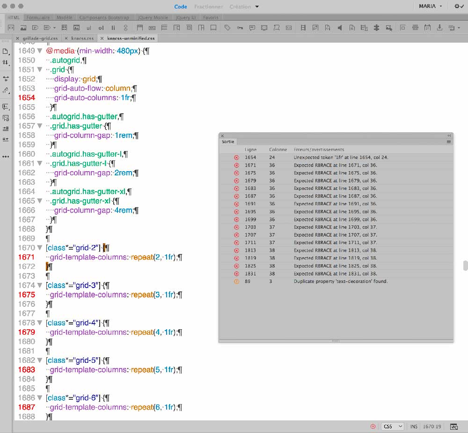The image size is (468, 433).
Task: Open the Sortie panel options menu
Action: point(449,142)
